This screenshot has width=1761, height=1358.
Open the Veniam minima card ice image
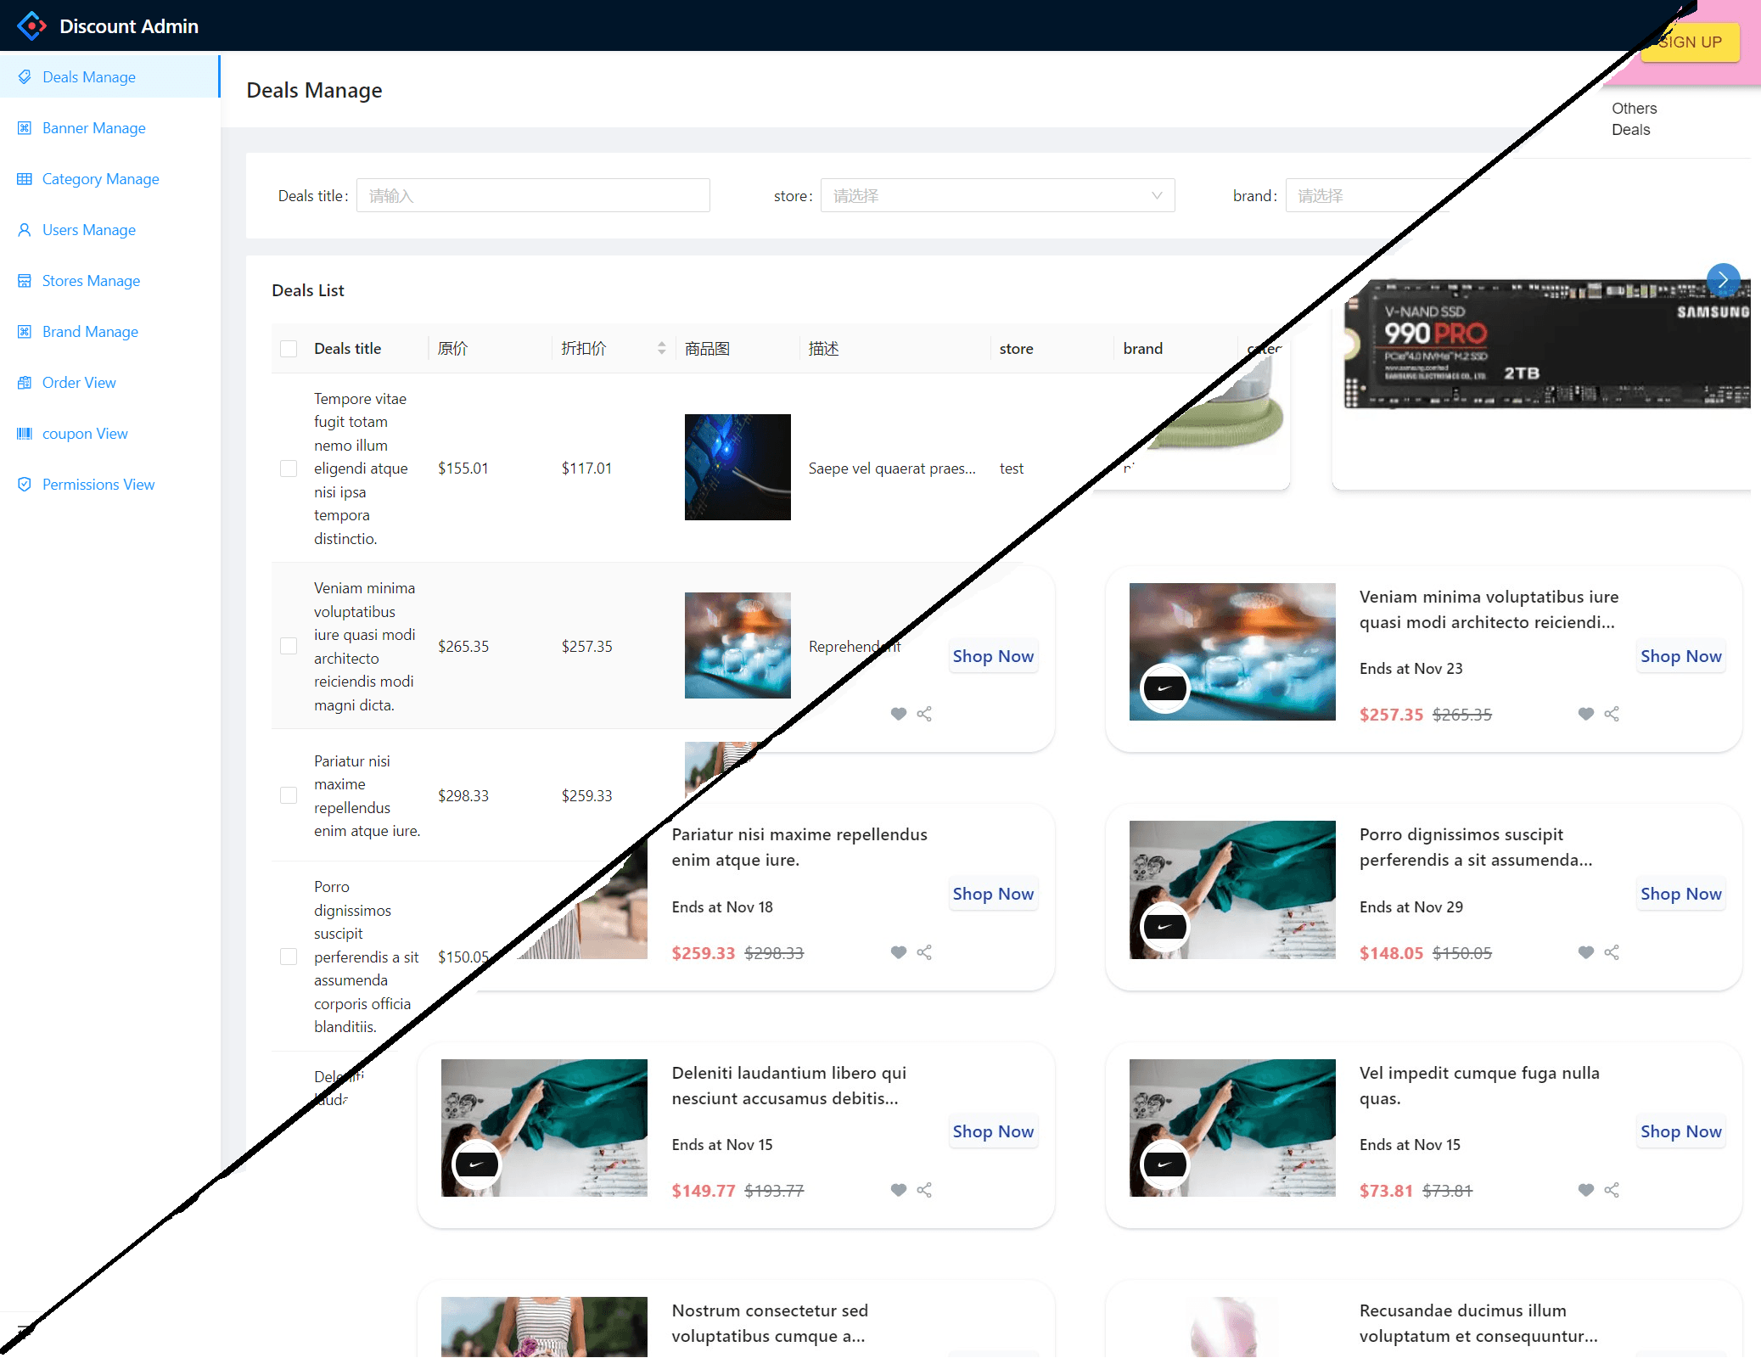1232,652
